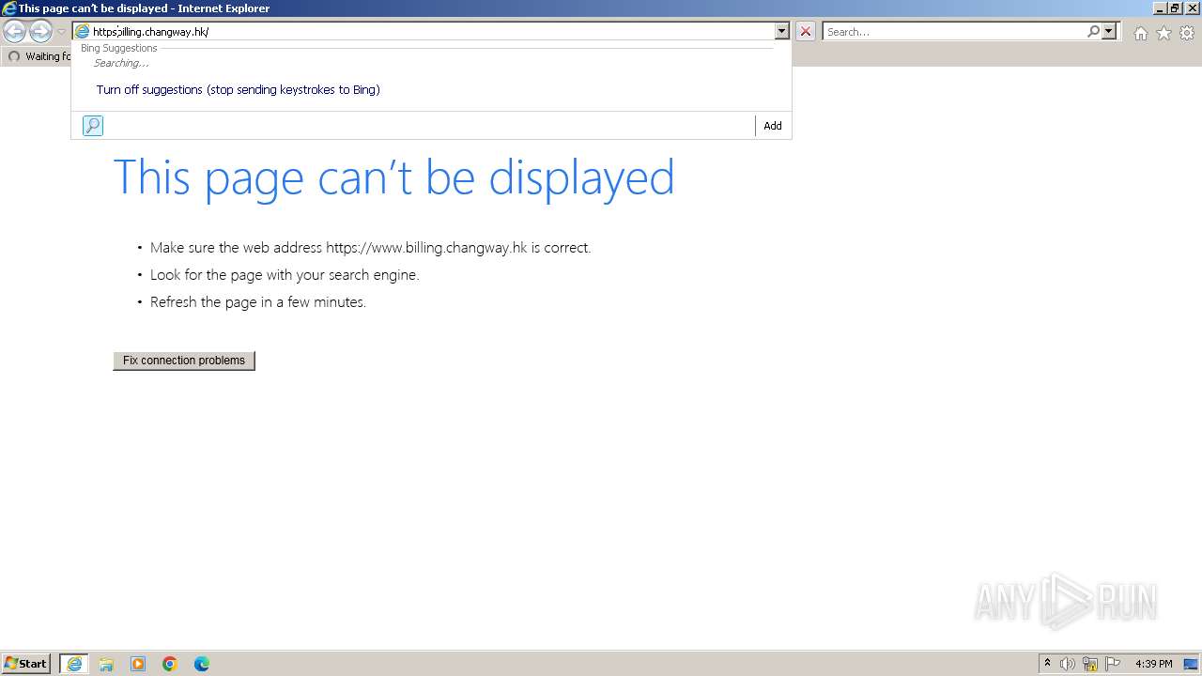The height and width of the screenshot is (676, 1202).
Task: Click Add in the suggestions panel
Action: pos(773,126)
